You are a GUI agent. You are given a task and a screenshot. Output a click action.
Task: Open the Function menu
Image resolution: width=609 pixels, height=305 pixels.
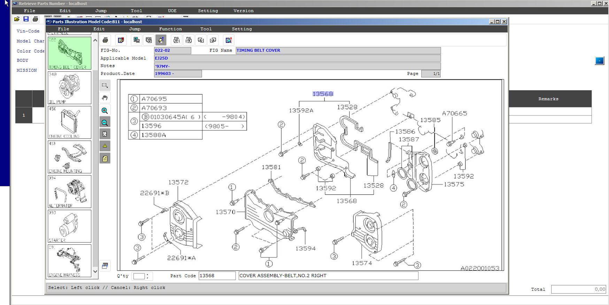point(170,29)
